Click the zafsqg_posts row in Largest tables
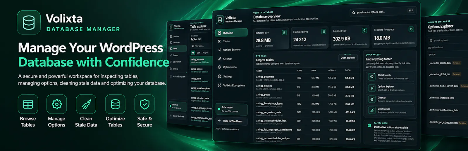This screenshot has height=151, width=468. coord(307,96)
